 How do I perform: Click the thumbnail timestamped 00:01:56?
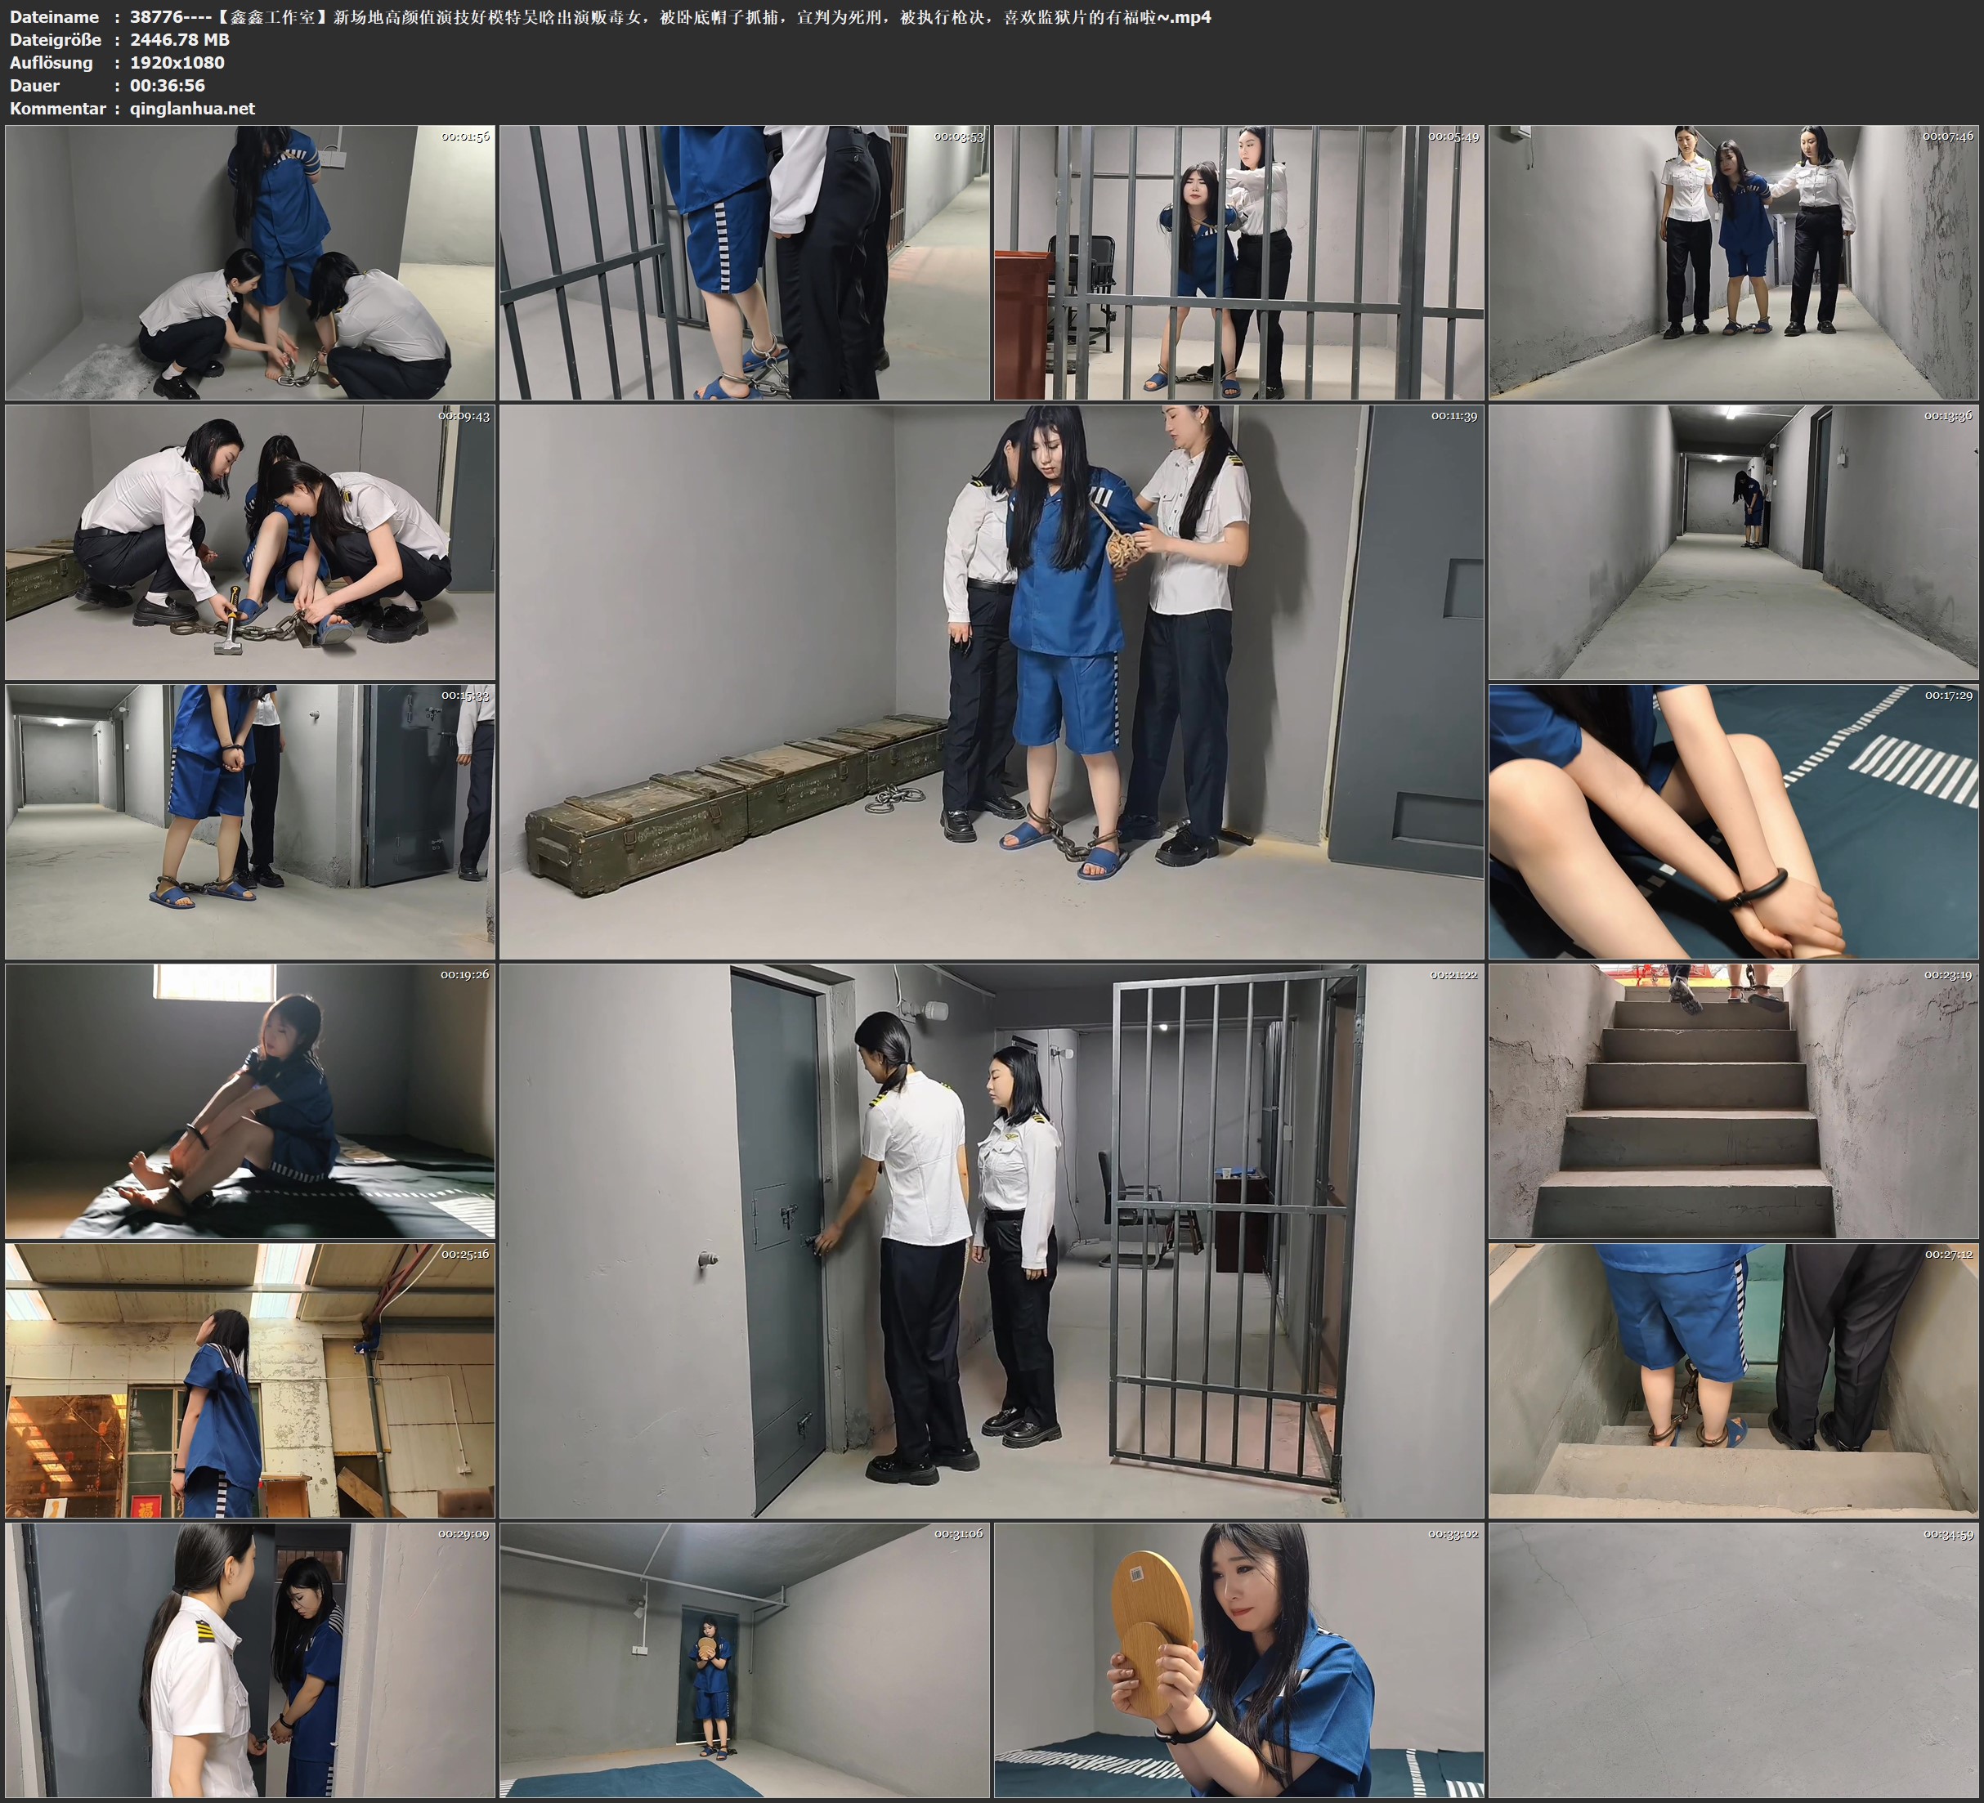coord(250,262)
